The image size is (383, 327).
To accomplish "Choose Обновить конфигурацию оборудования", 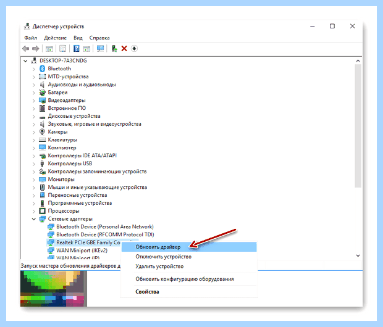I will (x=189, y=279).
